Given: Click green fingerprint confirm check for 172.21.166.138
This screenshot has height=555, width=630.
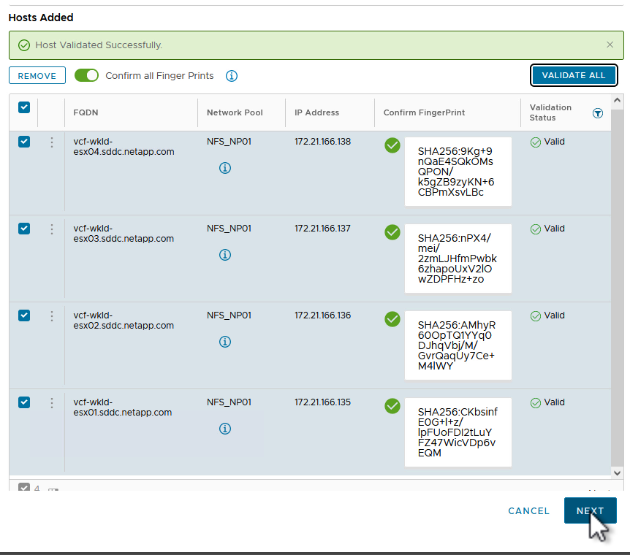Looking at the screenshot, I should (x=392, y=145).
